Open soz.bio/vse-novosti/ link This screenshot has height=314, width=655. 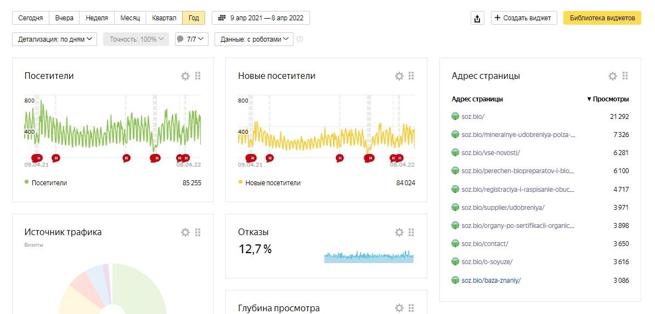pos(490,153)
